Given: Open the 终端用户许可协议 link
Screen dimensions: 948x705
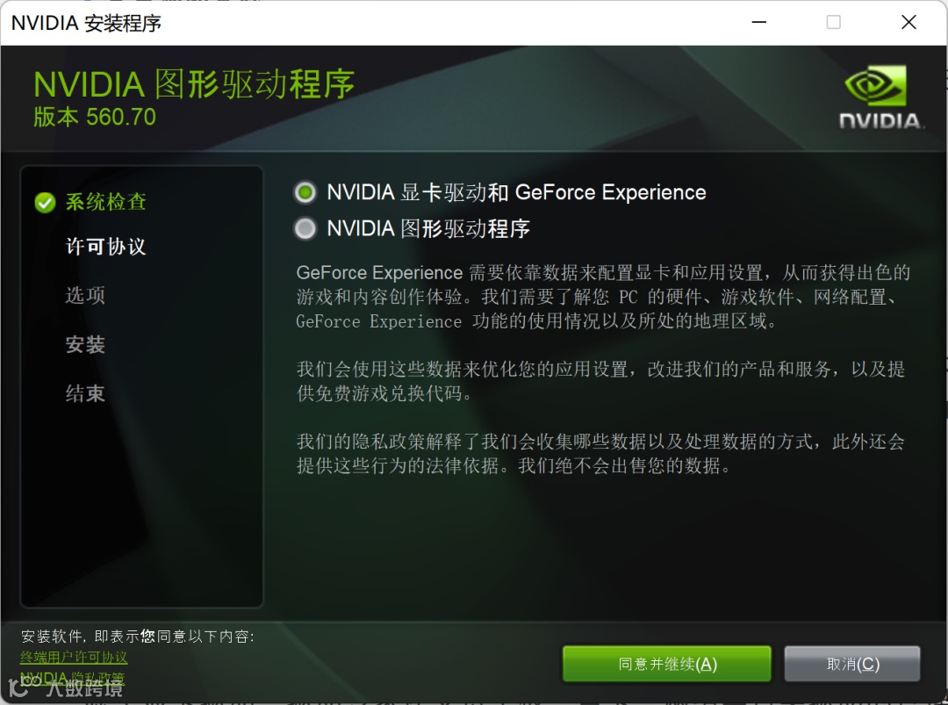Looking at the screenshot, I should 74,657.
